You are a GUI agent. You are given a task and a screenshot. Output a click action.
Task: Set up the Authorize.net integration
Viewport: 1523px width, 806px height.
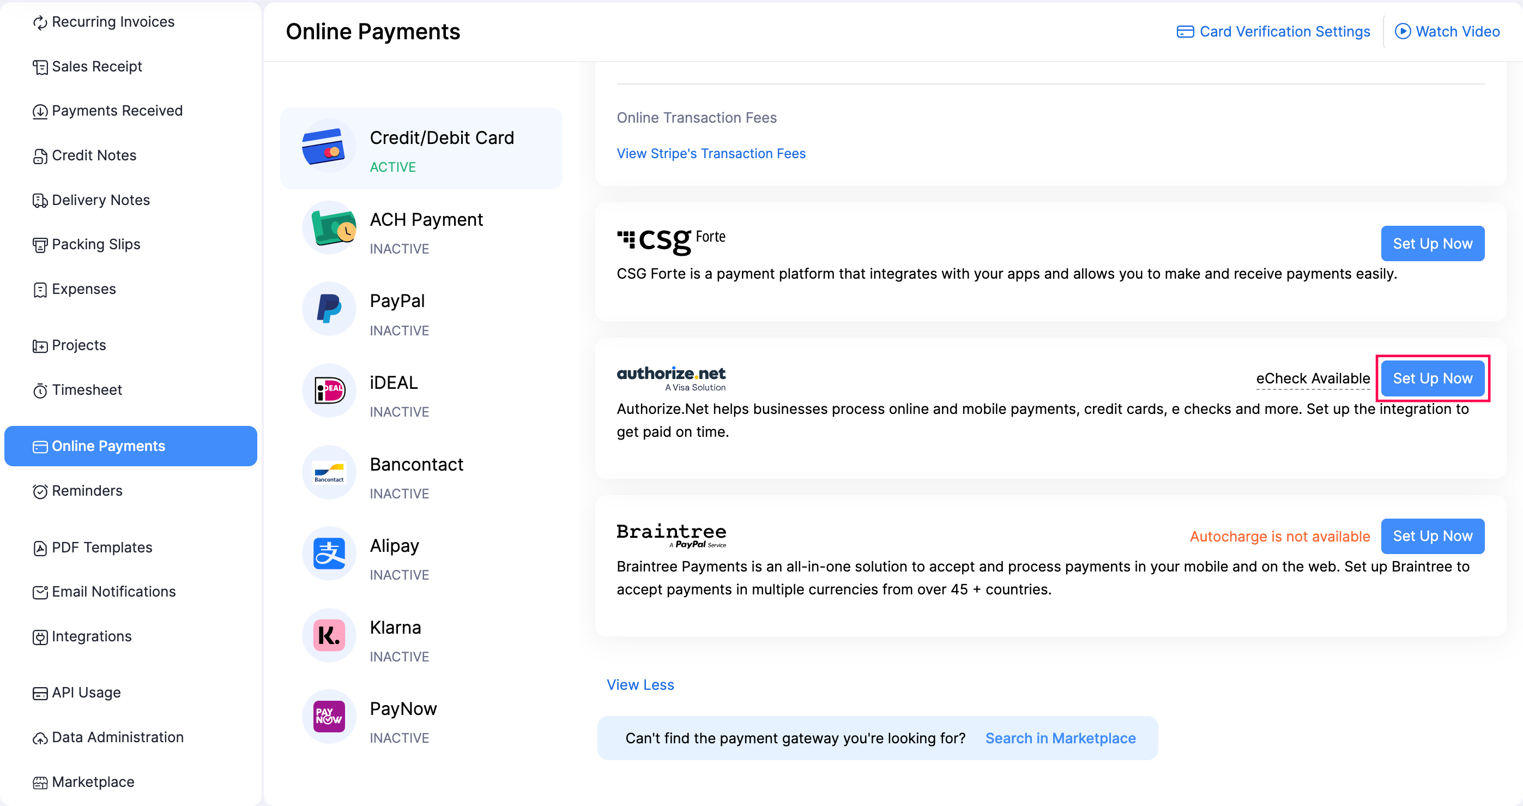tap(1433, 378)
